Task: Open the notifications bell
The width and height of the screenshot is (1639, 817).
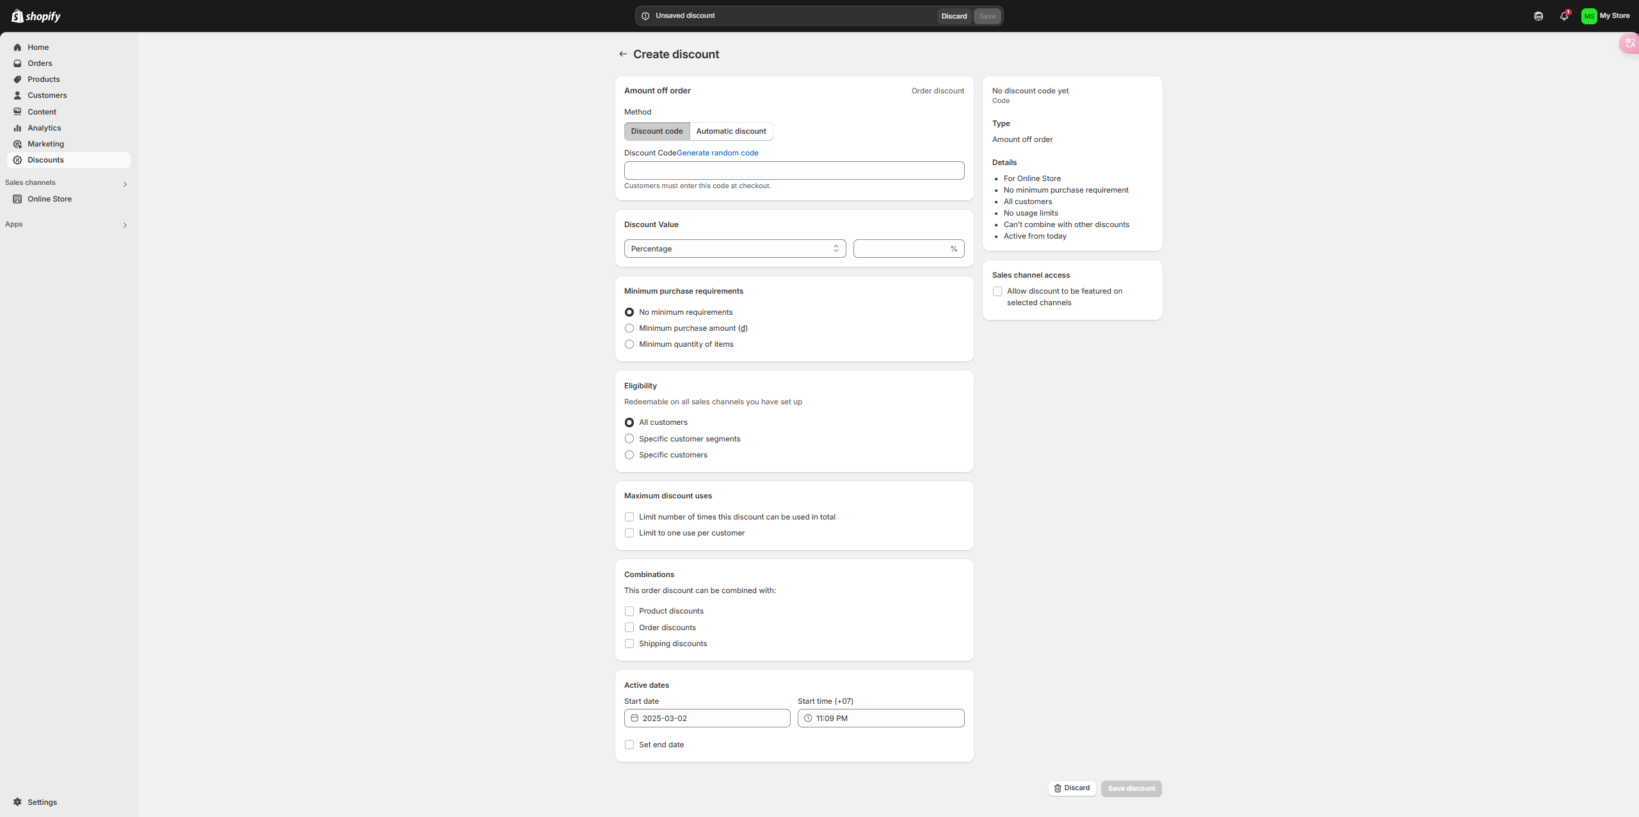Action: [x=1564, y=16]
